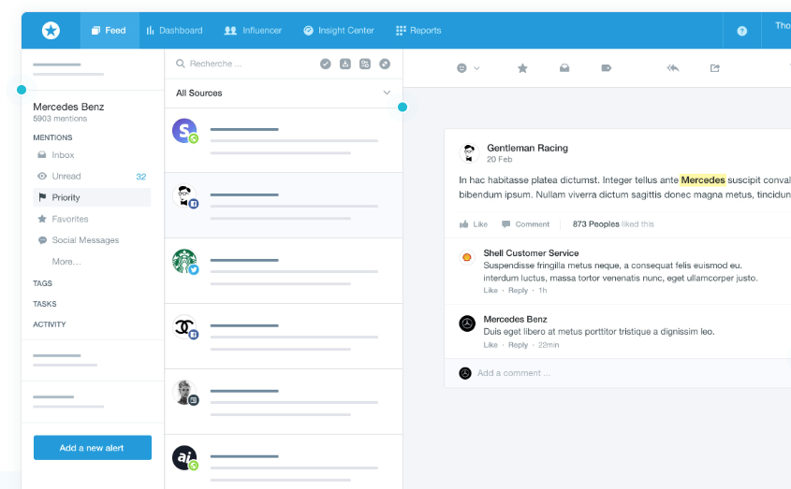Screen dimensions: 791x489
Task: Open the Dashboard tab
Action: pos(174,30)
